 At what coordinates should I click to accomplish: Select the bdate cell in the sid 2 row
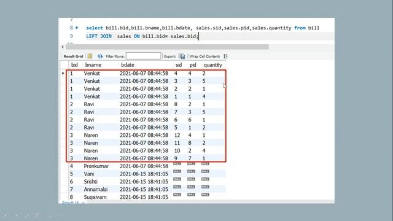[x=144, y=89]
